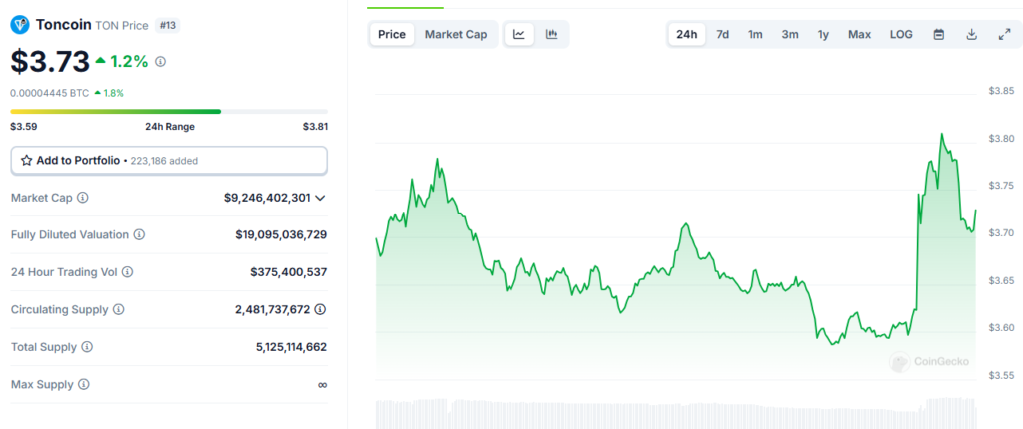Click the $3.81 range high value
Screen dimensions: 1023x429
(x=315, y=127)
